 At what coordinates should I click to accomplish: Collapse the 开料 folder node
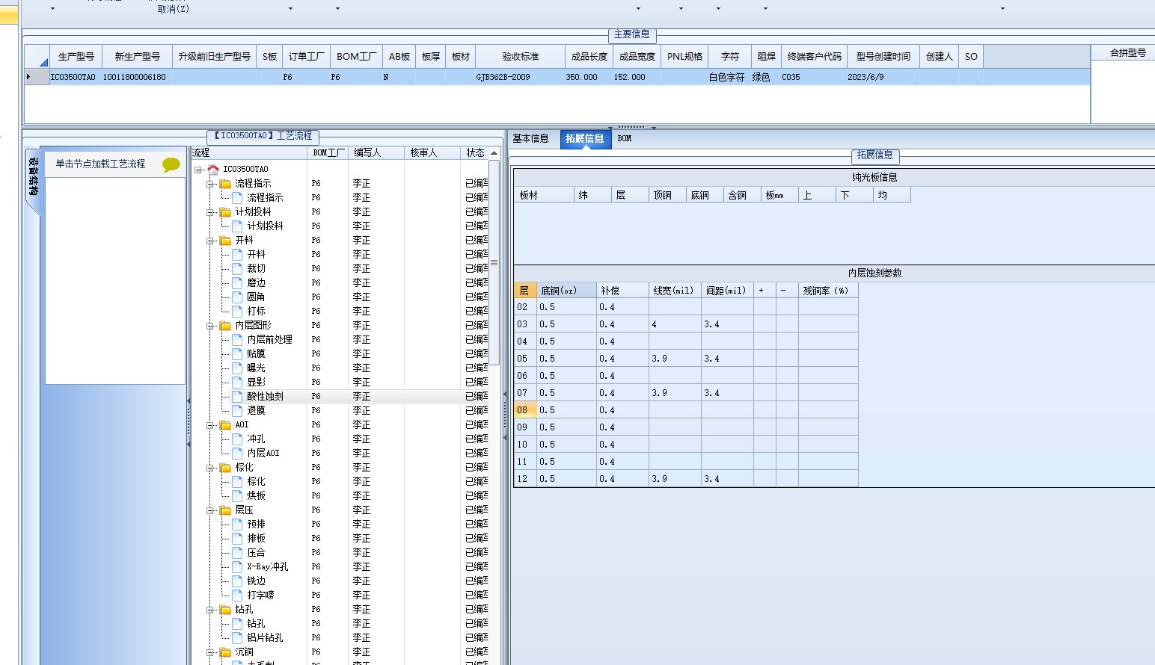(x=211, y=241)
